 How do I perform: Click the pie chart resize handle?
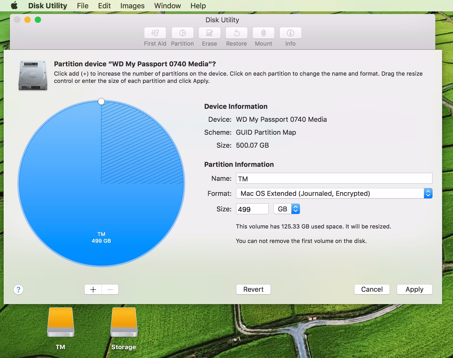coord(101,102)
